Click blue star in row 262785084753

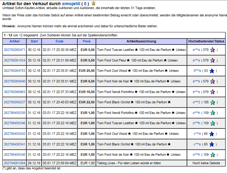point(212,71)
